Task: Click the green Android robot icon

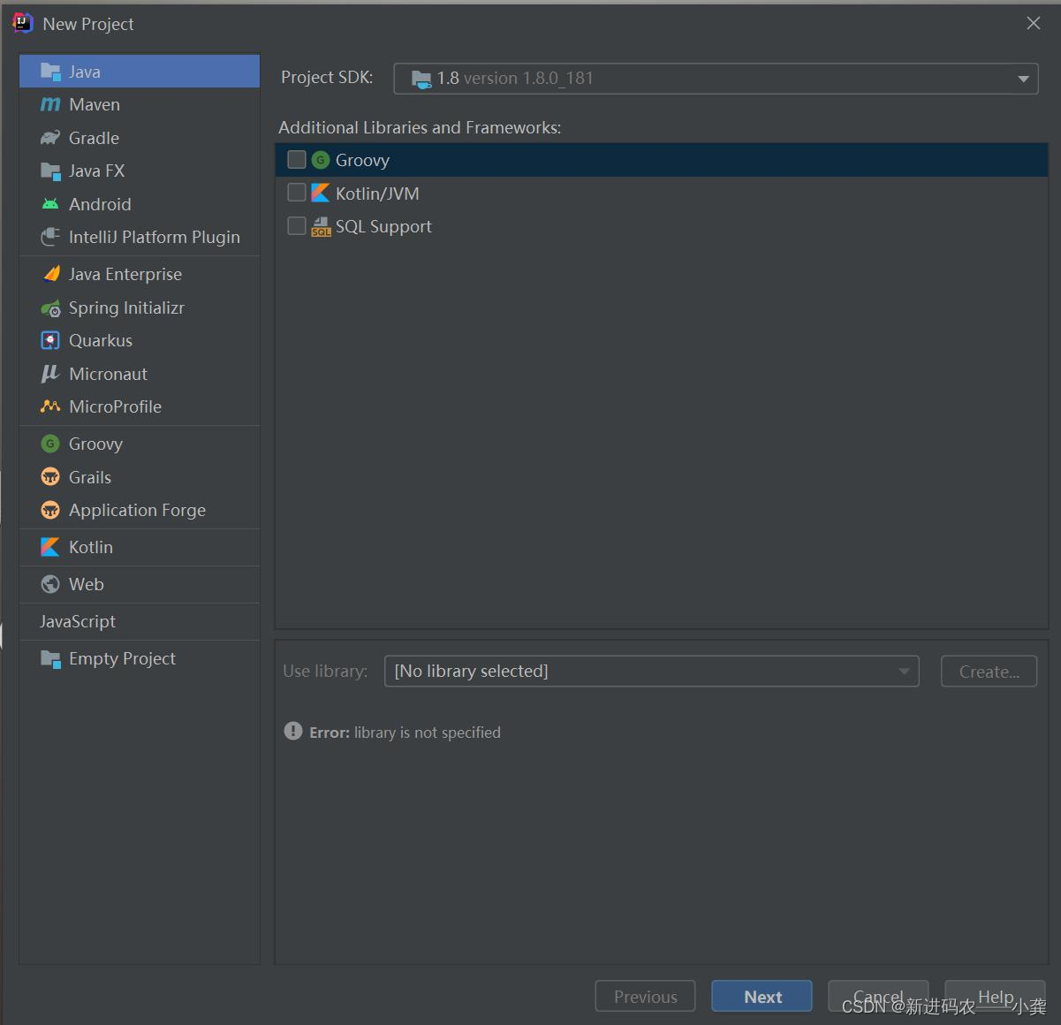Action: click(50, 204)
